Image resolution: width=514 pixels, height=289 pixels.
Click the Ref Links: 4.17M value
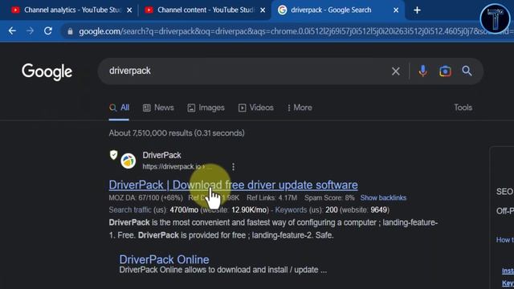click(271, 197)
